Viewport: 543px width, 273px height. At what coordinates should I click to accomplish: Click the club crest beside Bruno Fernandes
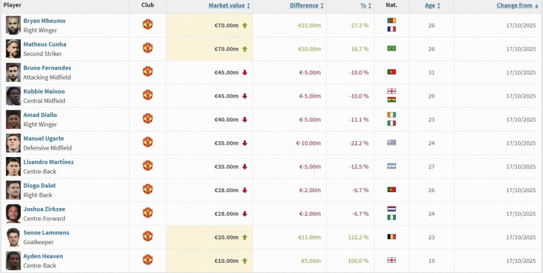[148, 72]
